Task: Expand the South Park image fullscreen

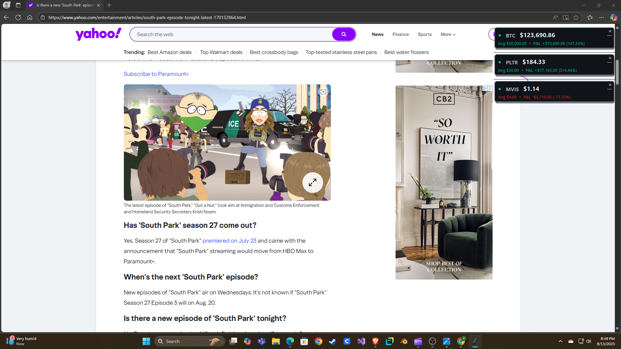Action: [x=312, y=183]
